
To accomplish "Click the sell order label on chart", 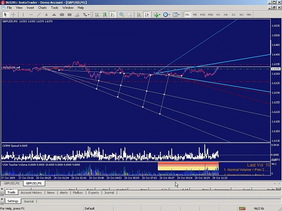I will point(11,67).
